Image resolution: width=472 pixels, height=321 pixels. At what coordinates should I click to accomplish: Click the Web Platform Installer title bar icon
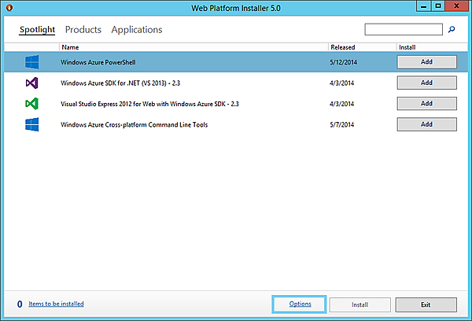pos(9,8)
